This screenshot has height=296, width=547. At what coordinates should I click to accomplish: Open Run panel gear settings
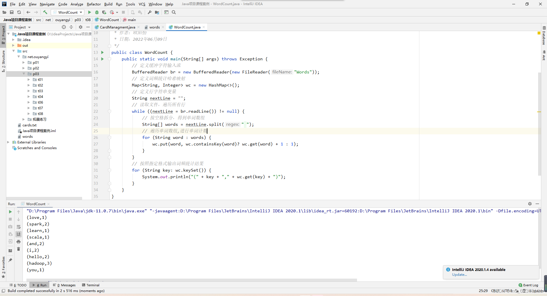click(530, 204)
